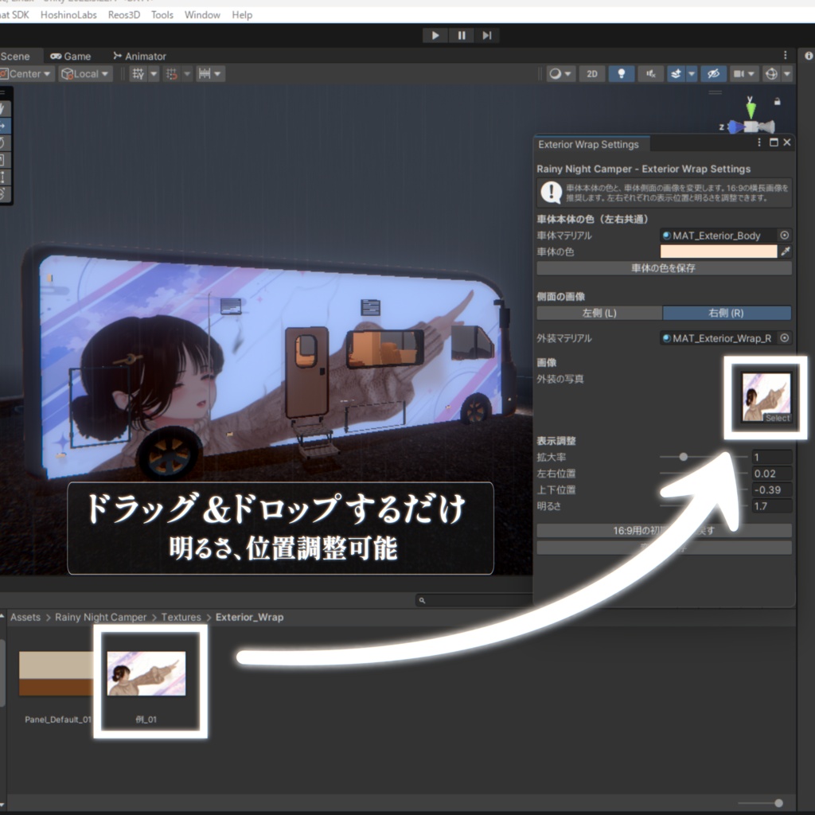815x815 pixels.
Task: Step forward one frame
Action: click(487, 35)
